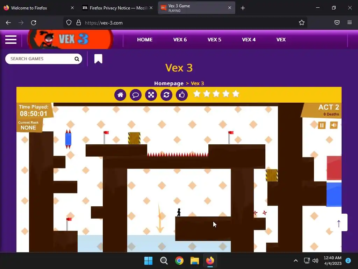The image size is (358, 269).
Task: Open HOME in site navigation
Action: point(145,40)
